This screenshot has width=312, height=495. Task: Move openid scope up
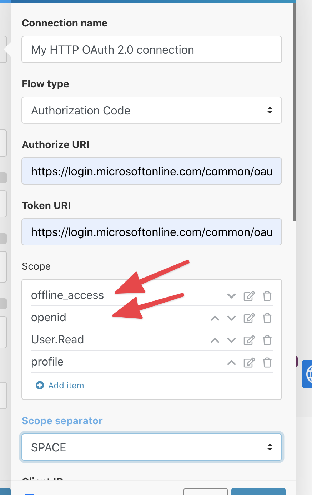click(215, 318)
